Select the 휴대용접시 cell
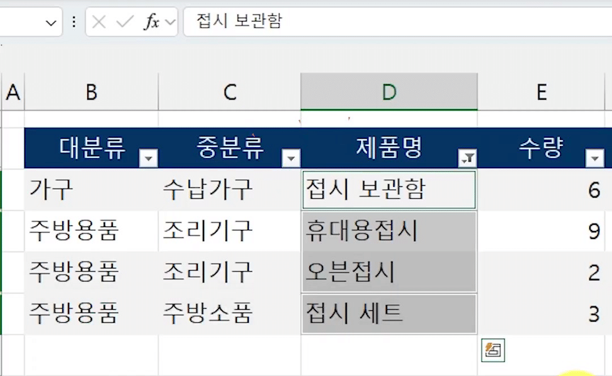Viewport: 612px width, 376px height. (x=389, y=231)
